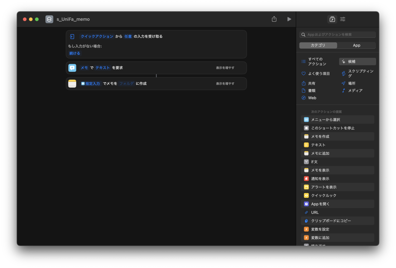The height and width of the screenshot is (268, 396).
Task: Show the action library panel icon
Action: coord(332,19)
